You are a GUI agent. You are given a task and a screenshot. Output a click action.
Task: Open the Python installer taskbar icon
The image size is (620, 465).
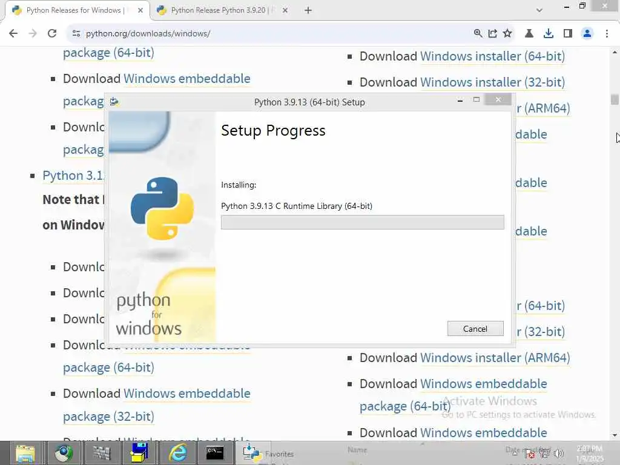coord(251,453)
